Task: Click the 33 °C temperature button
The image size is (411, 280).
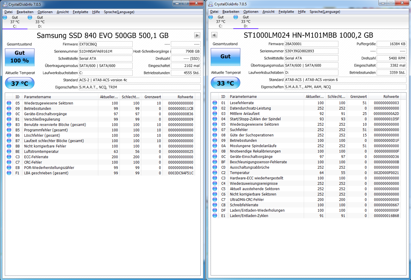Action: pos(226,83)
